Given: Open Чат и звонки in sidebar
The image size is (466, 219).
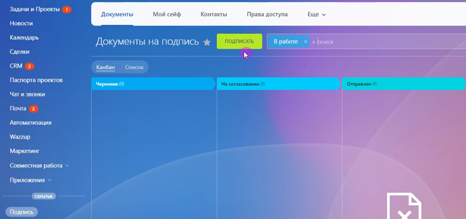Looking at the screenshot, I should 27,94.
